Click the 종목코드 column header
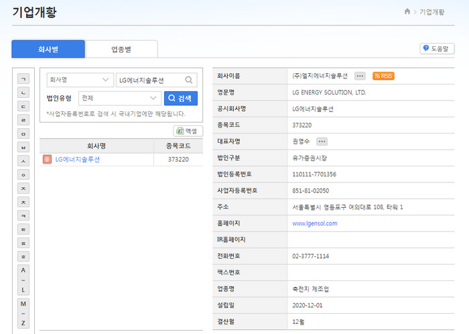Image resolution: width=469 pixels, height=334 pixels. 178,146
